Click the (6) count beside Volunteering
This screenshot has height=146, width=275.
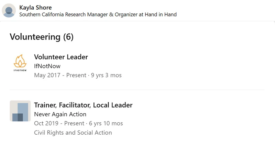(x=68, y=37)
